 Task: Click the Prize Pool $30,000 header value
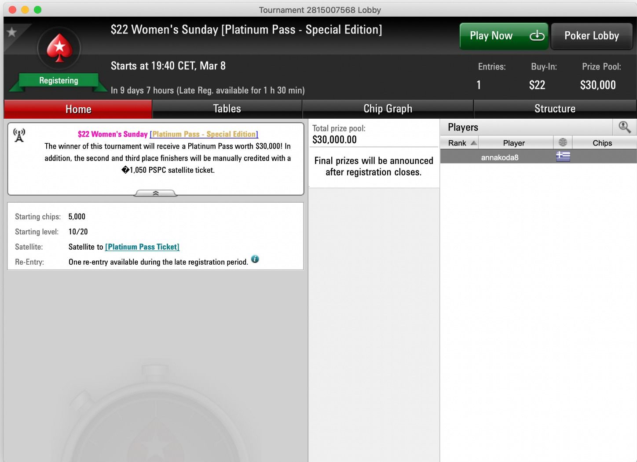pyautogui.click(x=598, y=85)
